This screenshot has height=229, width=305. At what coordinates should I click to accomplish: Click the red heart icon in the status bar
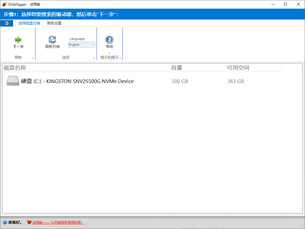pyautogui.click(x=29, y=222)
